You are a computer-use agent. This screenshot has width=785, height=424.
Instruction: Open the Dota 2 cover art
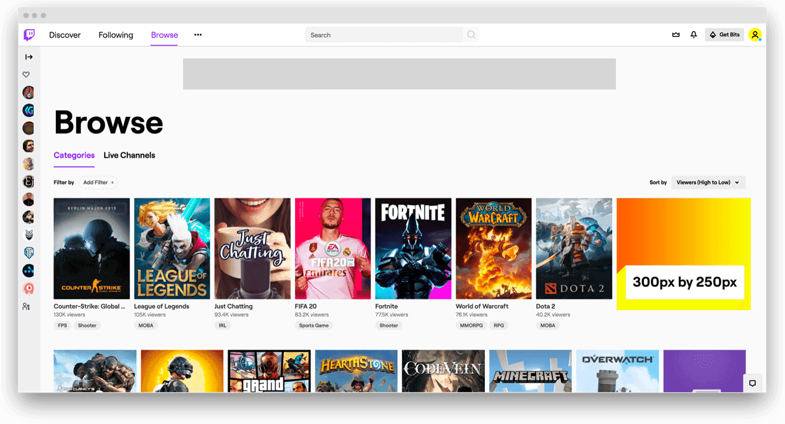574,249
